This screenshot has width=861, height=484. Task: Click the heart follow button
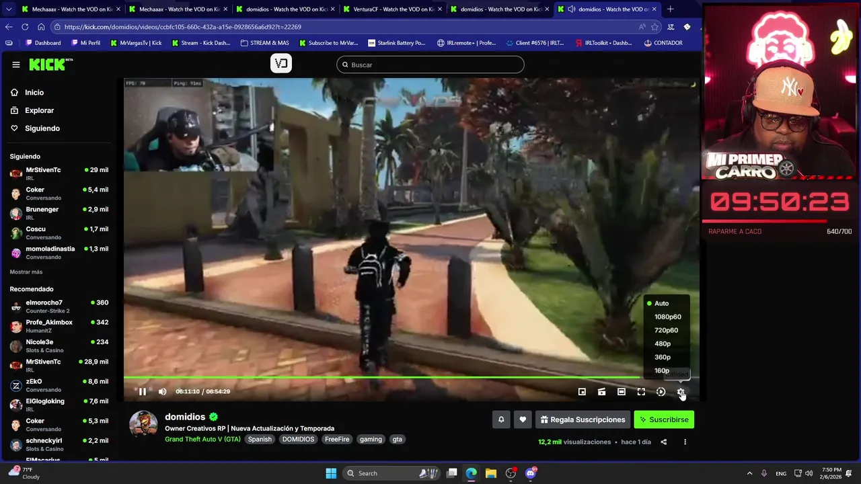pos(523,419)
